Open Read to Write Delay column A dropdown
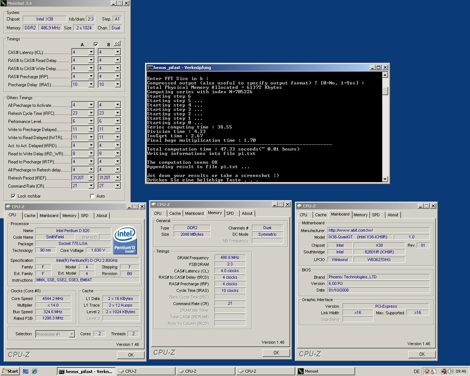 click(91, 153)
